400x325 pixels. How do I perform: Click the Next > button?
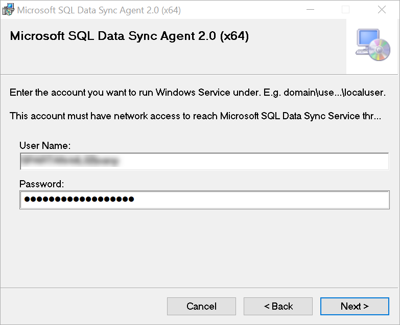(355, 306)
